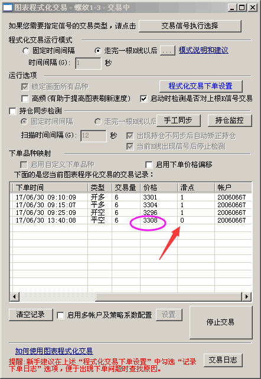Click the 类型 column header
Screen dimensions: 261x379
[100, 187]
